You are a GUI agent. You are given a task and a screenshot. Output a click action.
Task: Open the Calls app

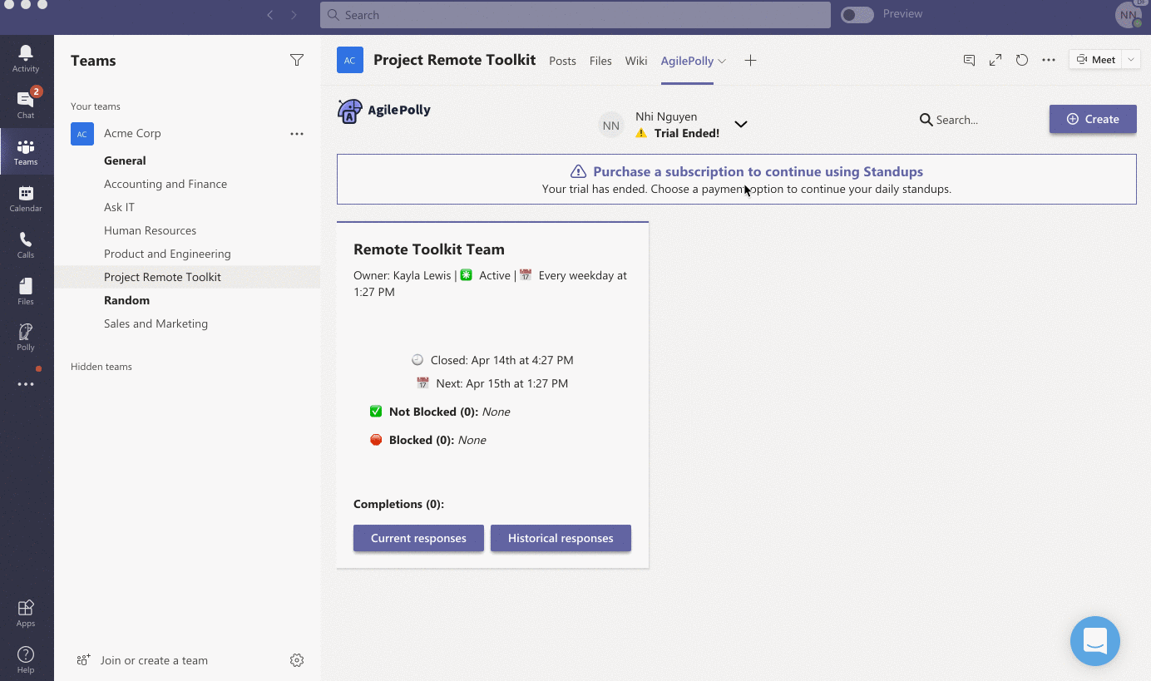tap(26, 244)
